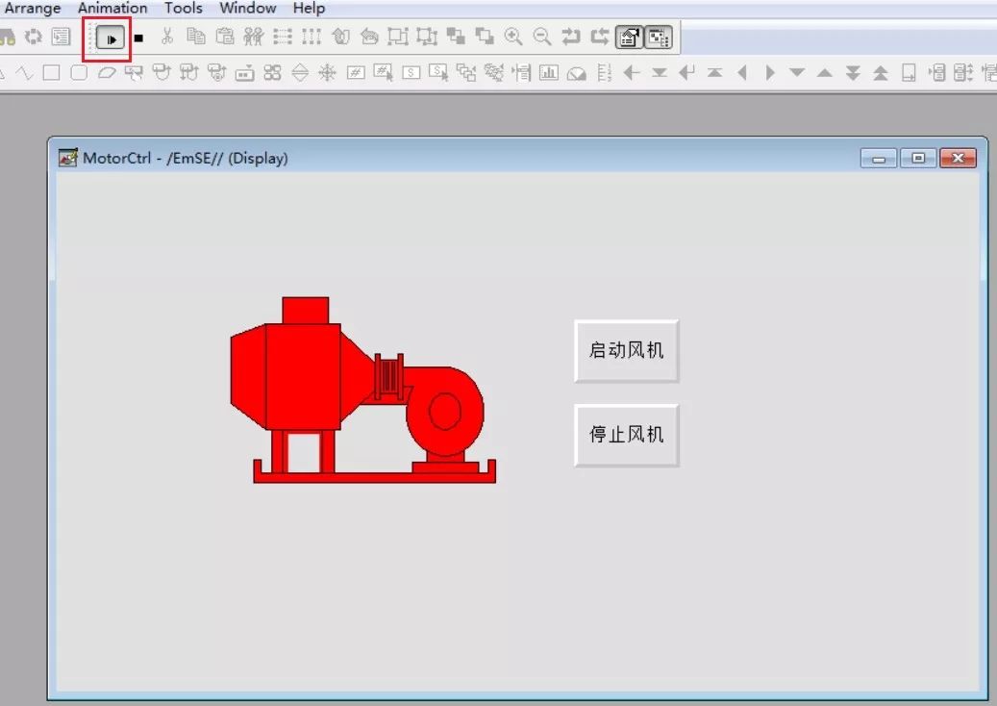Image resolution: width=997 pixels, height=706 pixels.
Task: Minimize the MotorCtrl display window
Action: pyautogui.click(x=879, y=158)
